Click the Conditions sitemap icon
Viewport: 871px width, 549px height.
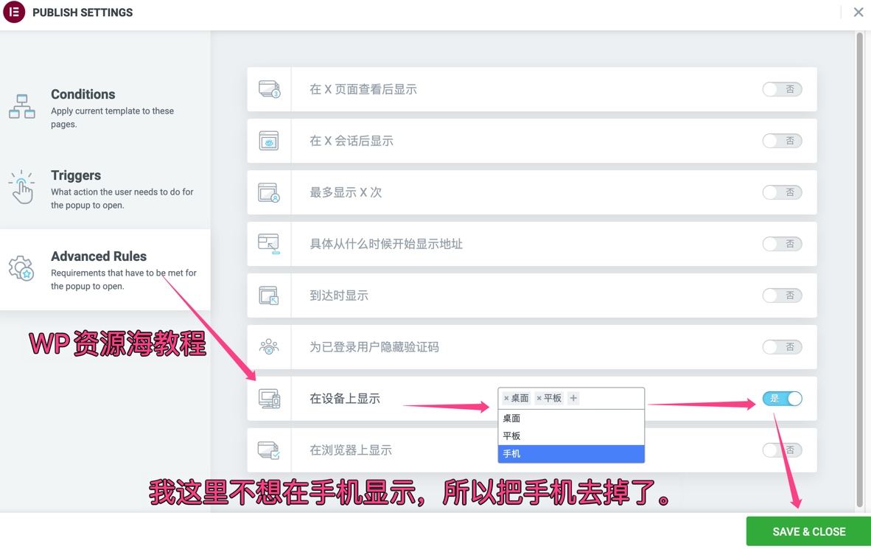click(21, 106)
